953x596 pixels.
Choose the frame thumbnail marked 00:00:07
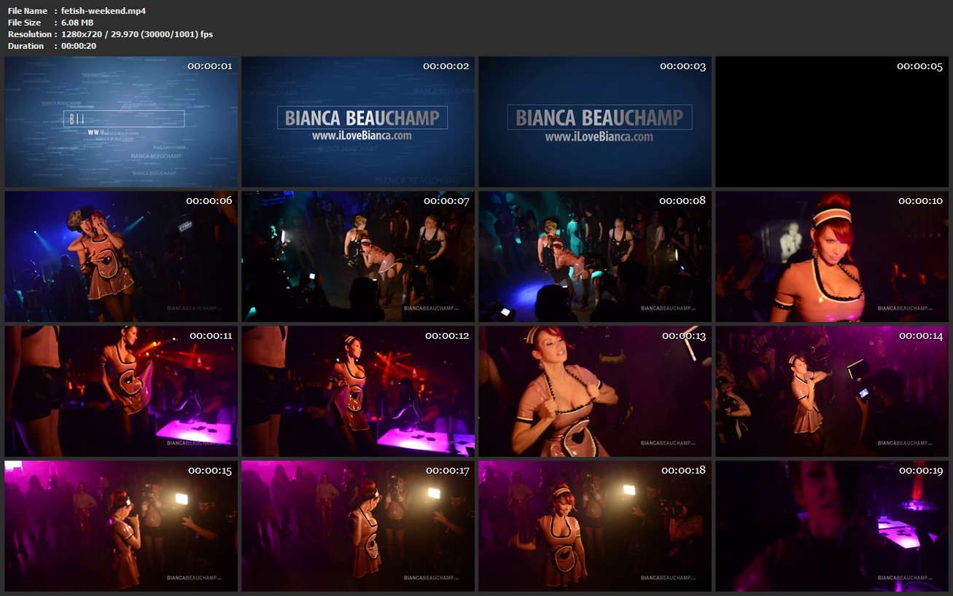coord(358,257)
